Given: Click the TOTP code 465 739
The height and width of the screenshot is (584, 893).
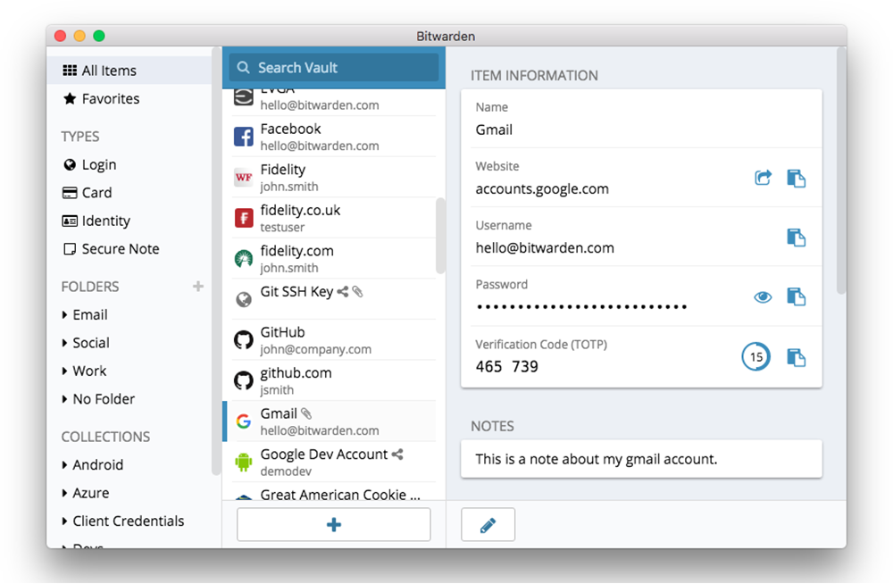Looking at the screenshot, I should point(507,366).
